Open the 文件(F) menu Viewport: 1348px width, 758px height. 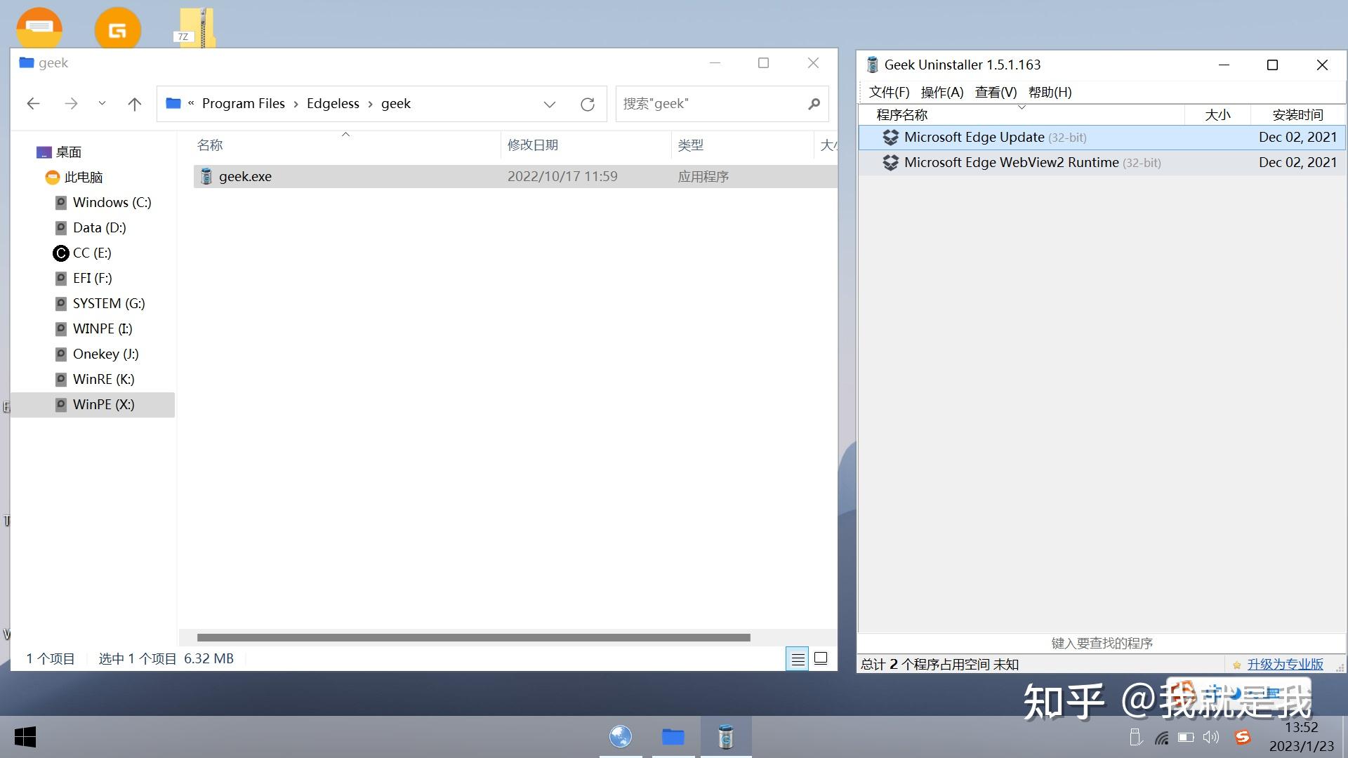click(889, 92)
